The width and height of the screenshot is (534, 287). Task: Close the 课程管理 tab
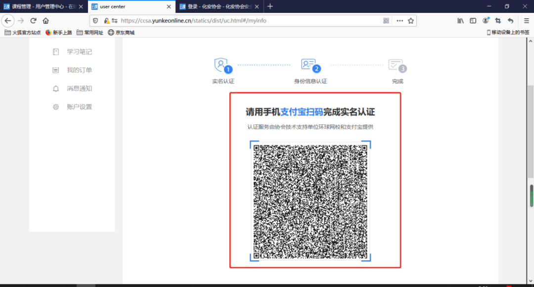tap(81, 6)
